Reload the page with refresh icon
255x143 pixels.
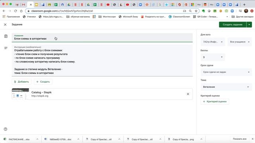click(16, 11)
